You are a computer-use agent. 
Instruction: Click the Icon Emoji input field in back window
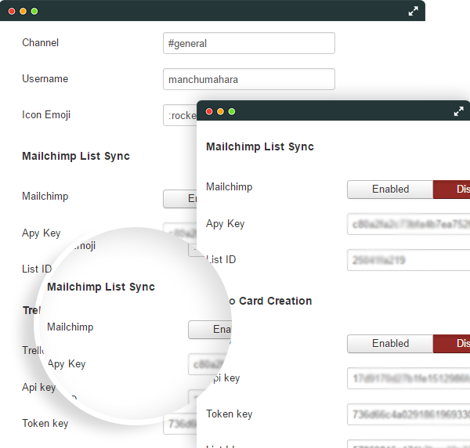(180, 115)
